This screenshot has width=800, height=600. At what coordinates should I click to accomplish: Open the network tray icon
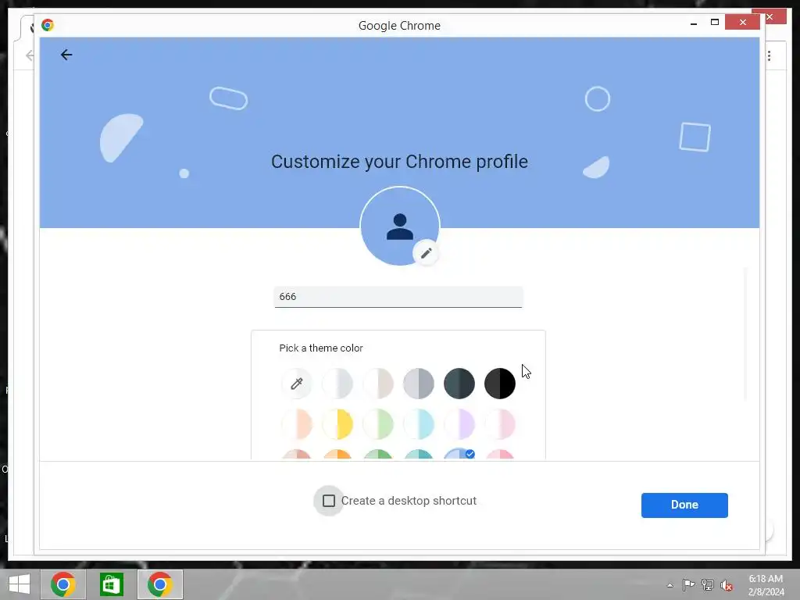click(707, 584)
